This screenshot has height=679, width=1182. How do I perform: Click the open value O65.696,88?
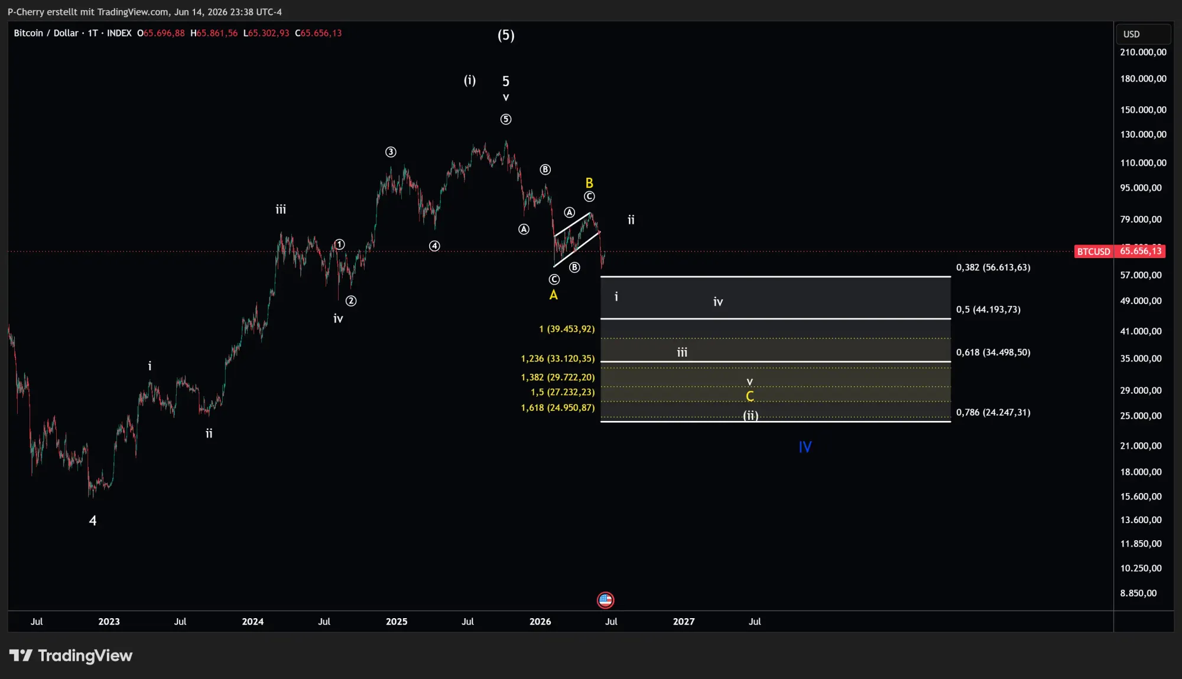(x=161, y=33)
